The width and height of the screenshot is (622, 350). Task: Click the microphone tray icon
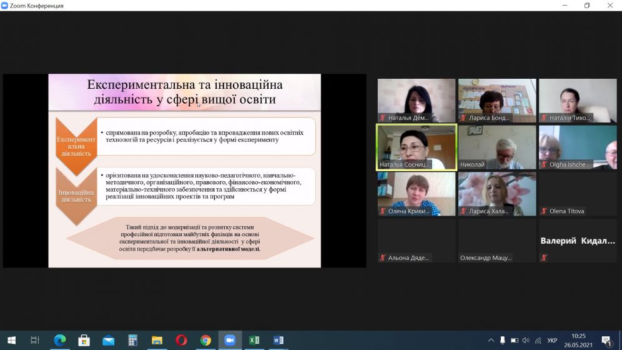[503, 340]
